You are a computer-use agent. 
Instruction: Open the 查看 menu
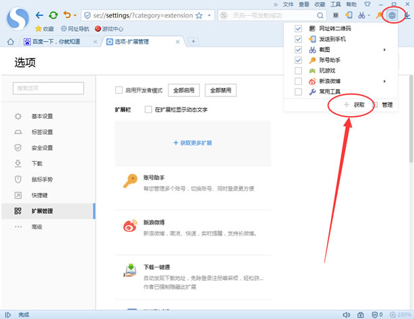pyautogui.click(x=304, y=4)
